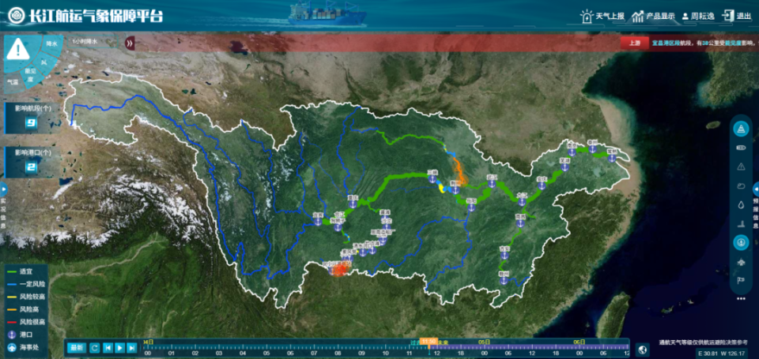Toggle the flag layer icon in right sidebar
Viewport: 759px width, 359px height.
coord(741,280)
